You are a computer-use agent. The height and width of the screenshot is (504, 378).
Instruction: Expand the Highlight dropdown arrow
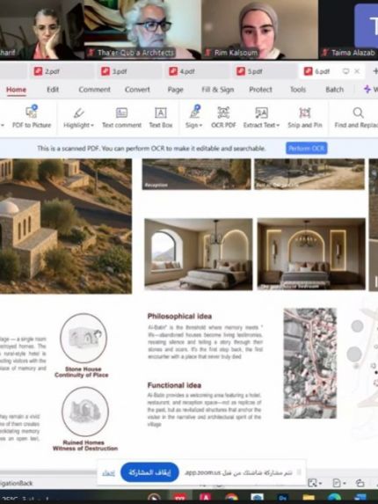(92, 126)
